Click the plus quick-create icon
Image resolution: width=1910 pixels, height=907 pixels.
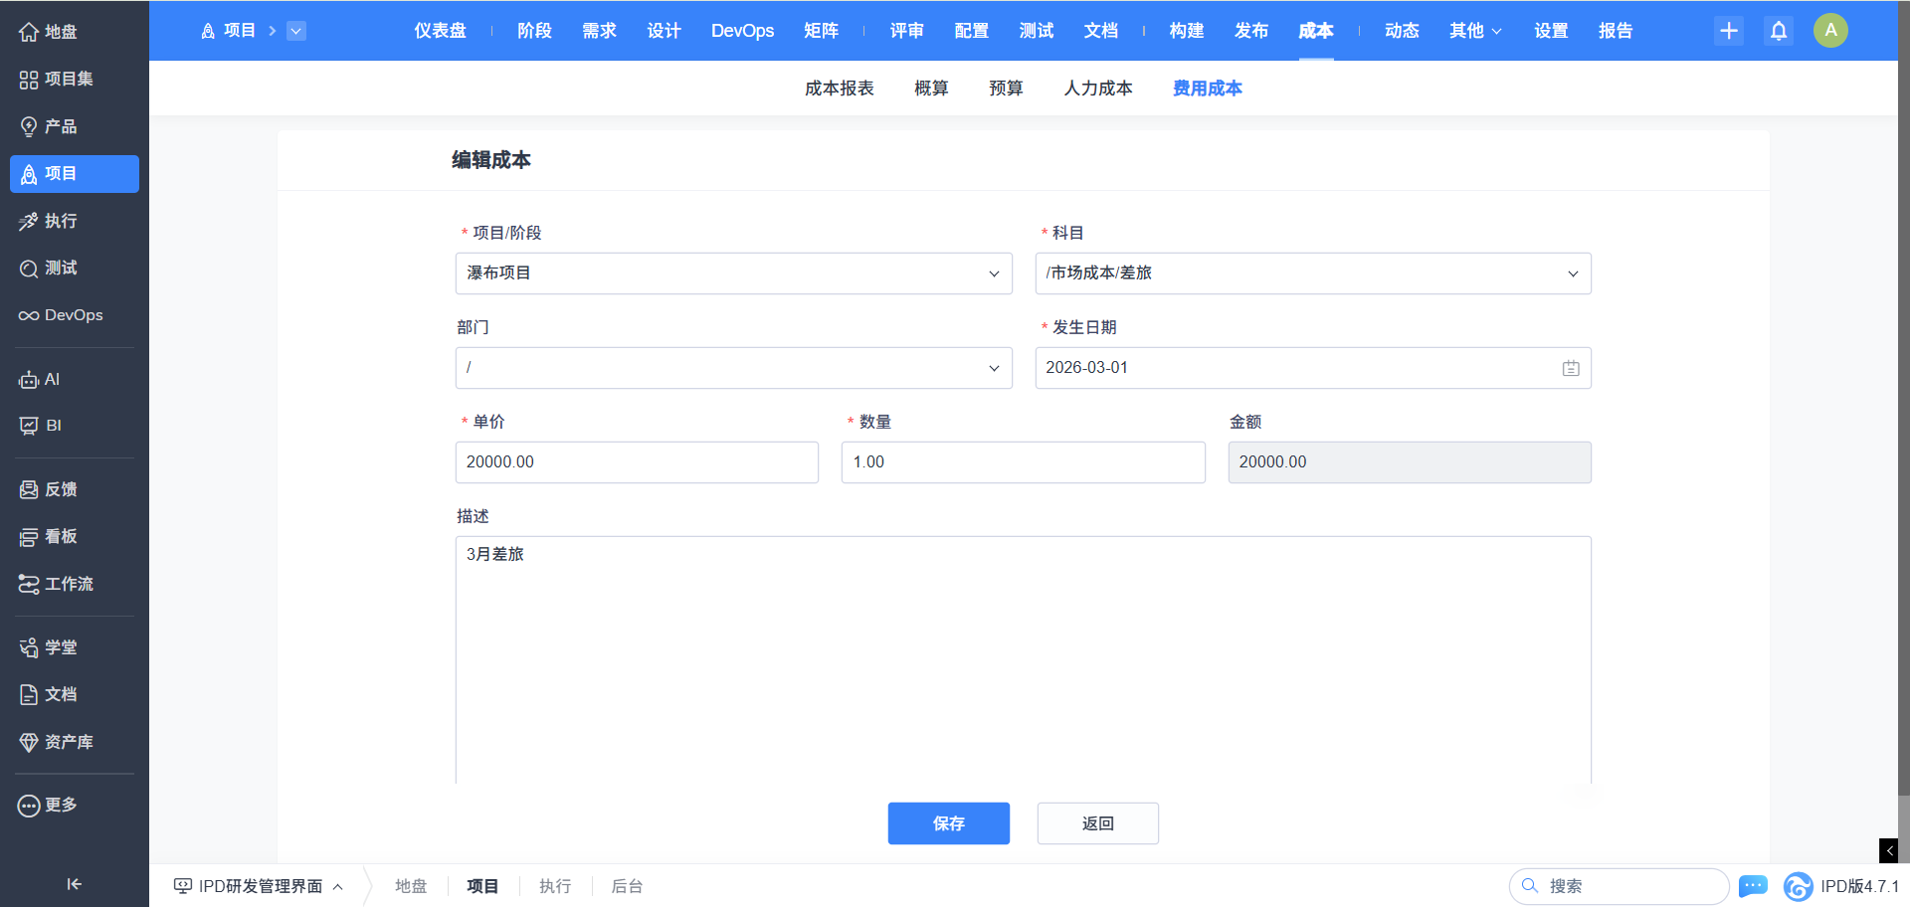click(1729, 31)
